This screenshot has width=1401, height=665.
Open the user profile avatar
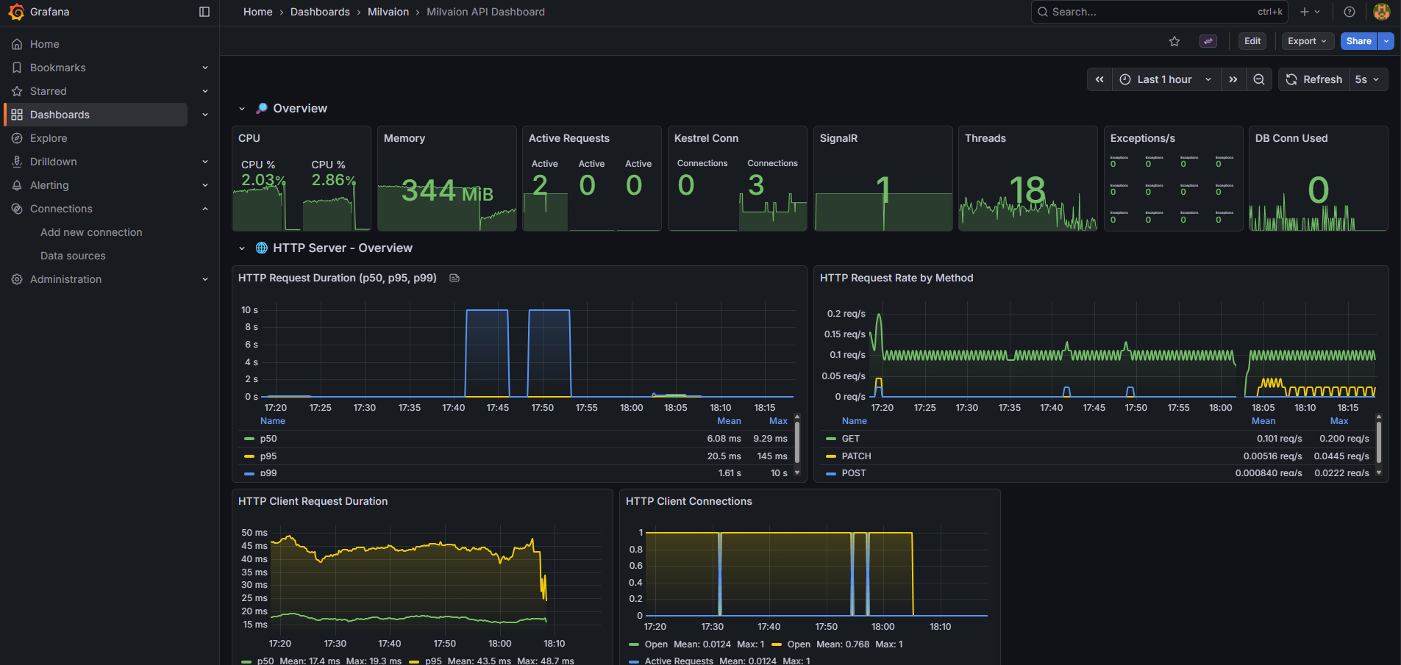[1382, 12]
